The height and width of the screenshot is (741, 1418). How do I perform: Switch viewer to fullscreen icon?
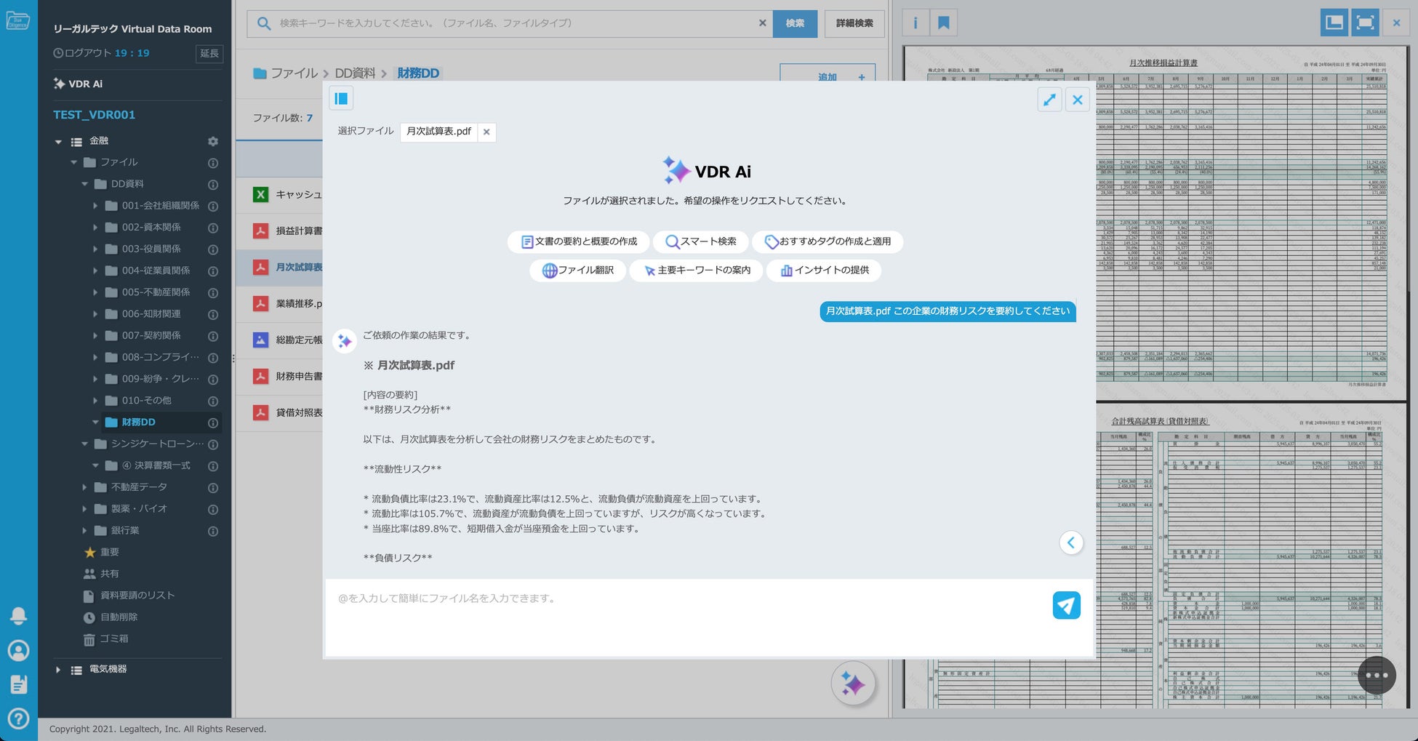pyautogui.click(x=1366, y=23)
